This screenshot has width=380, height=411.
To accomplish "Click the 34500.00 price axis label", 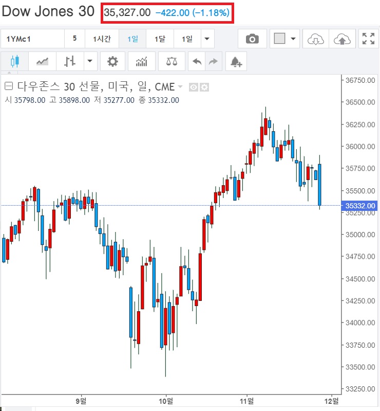I will [360, 279].
